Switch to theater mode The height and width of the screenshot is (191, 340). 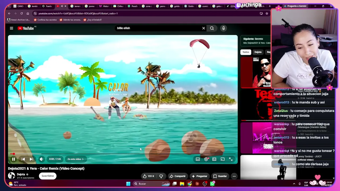point(214,159)
